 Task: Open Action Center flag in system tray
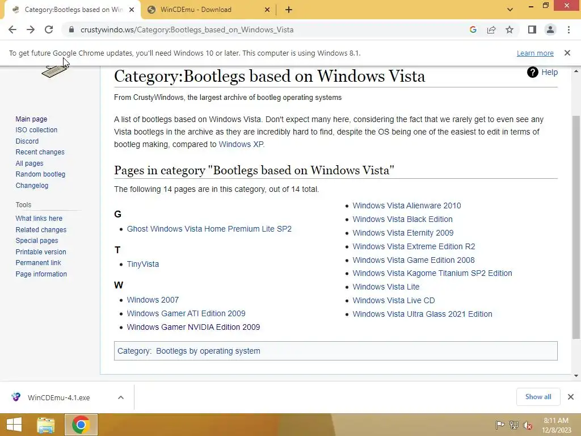click(x=500, y=425)
